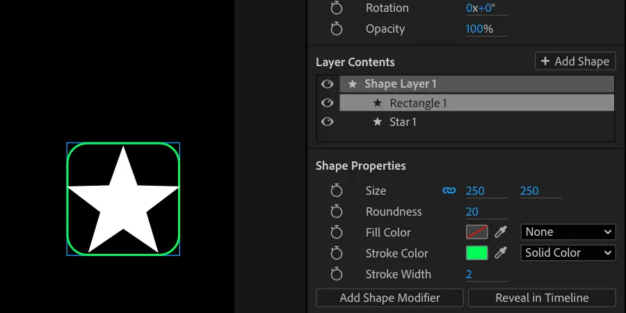626x313 pixels.
Task: Use the Stroke Color eyedropper
Action: pos(501,253)
